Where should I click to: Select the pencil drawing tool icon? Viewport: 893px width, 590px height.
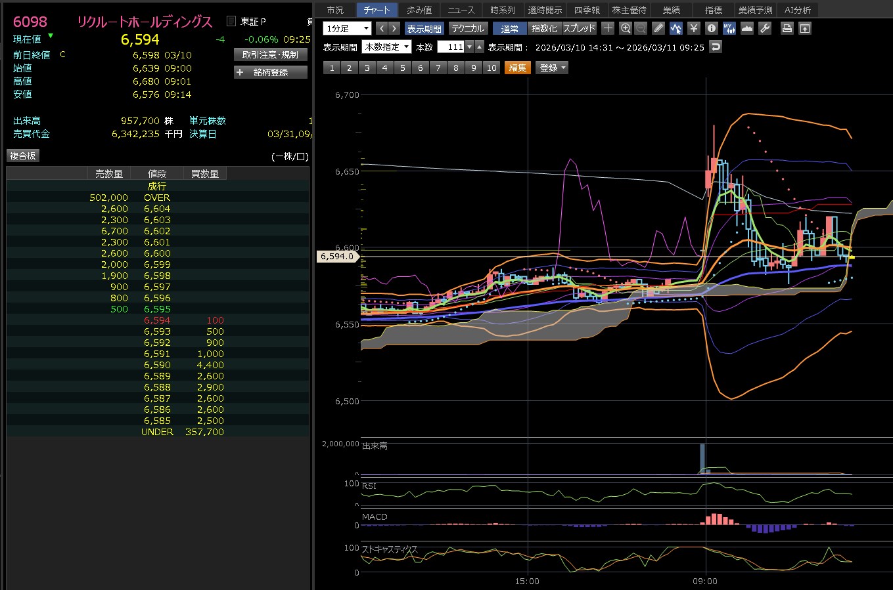pos(658,28)
